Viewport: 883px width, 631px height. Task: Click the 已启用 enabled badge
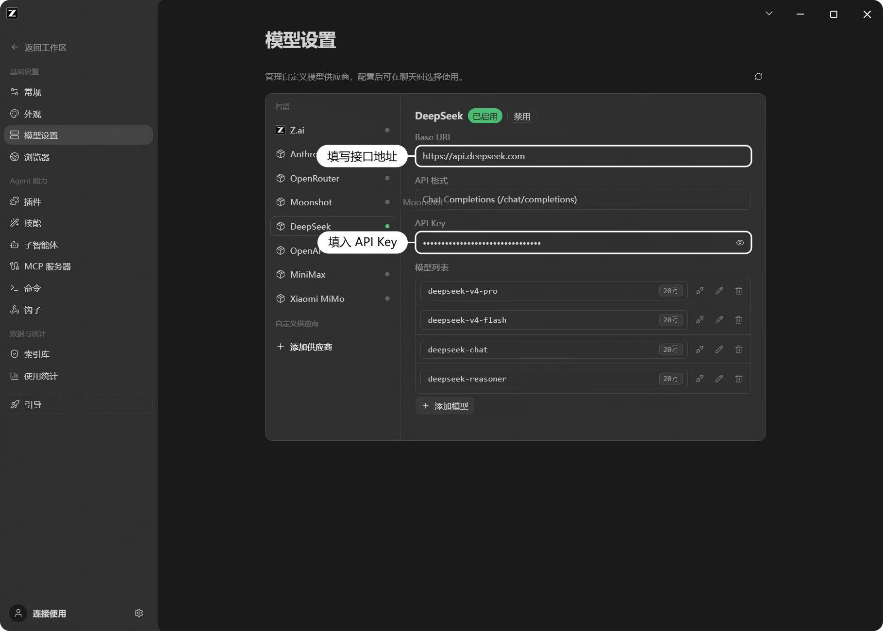tap(485, 116)
